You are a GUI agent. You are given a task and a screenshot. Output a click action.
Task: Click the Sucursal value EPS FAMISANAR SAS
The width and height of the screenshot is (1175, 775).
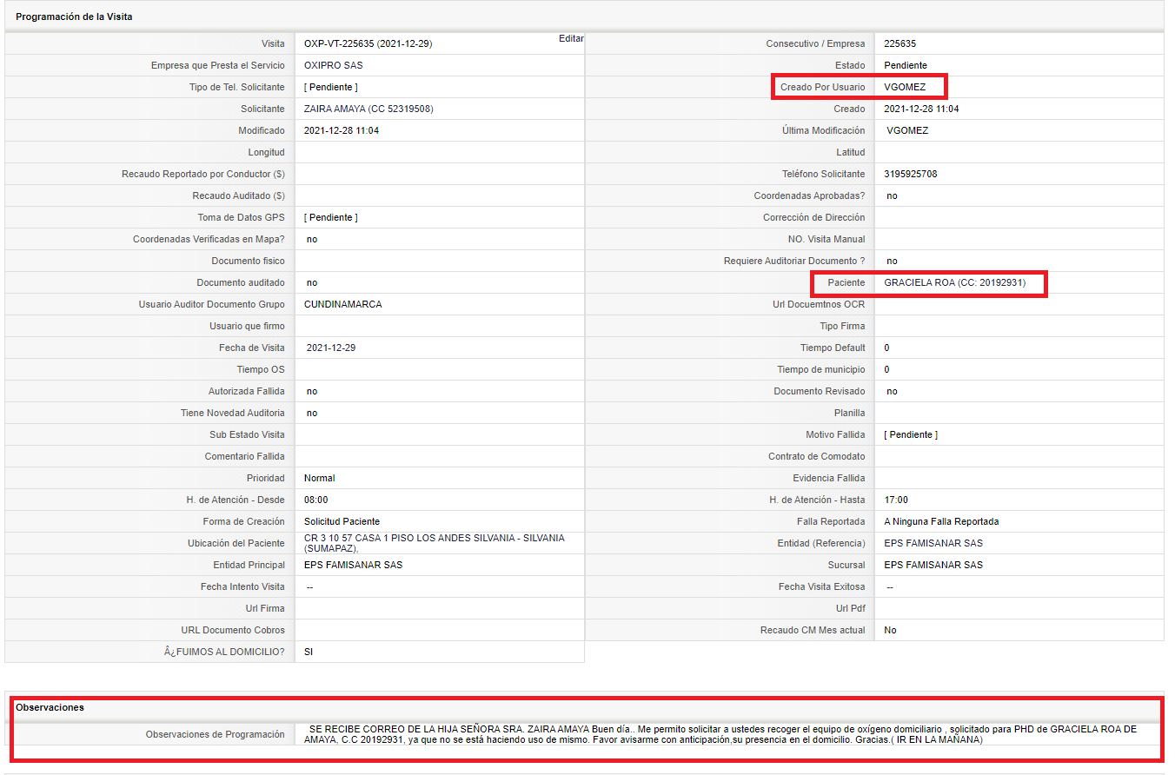pos(933,565)
